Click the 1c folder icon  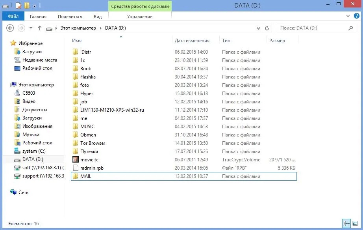click(x=75, y=60)
